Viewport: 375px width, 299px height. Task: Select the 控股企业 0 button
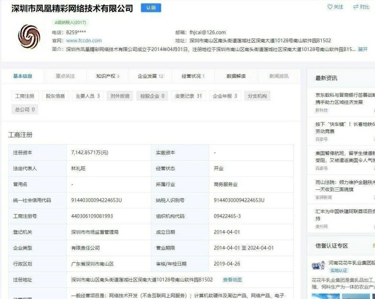(152, 96)
